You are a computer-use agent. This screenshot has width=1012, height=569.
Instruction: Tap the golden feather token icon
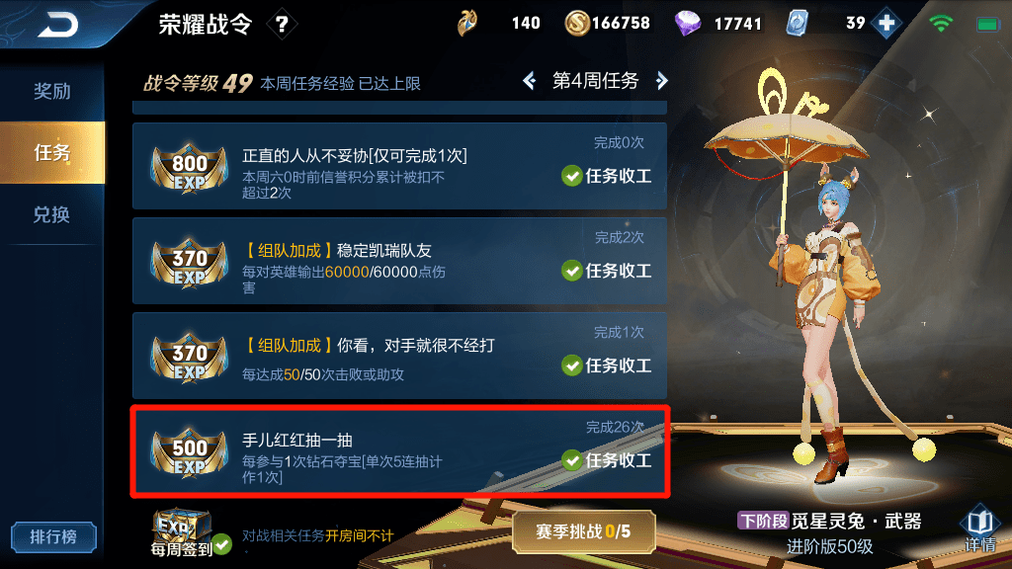[466, 24]
